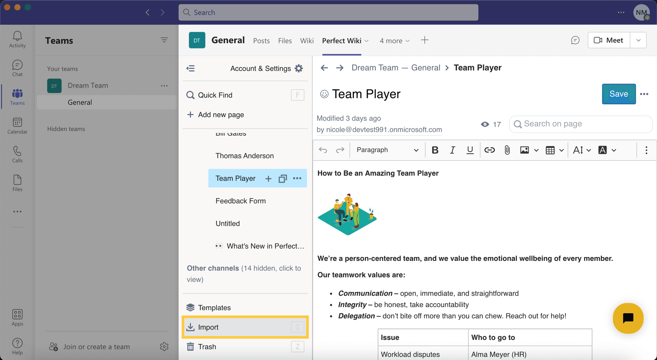This screenshot has height=360, width=657.
Task: Click the Search on page field
Action: 581,124
